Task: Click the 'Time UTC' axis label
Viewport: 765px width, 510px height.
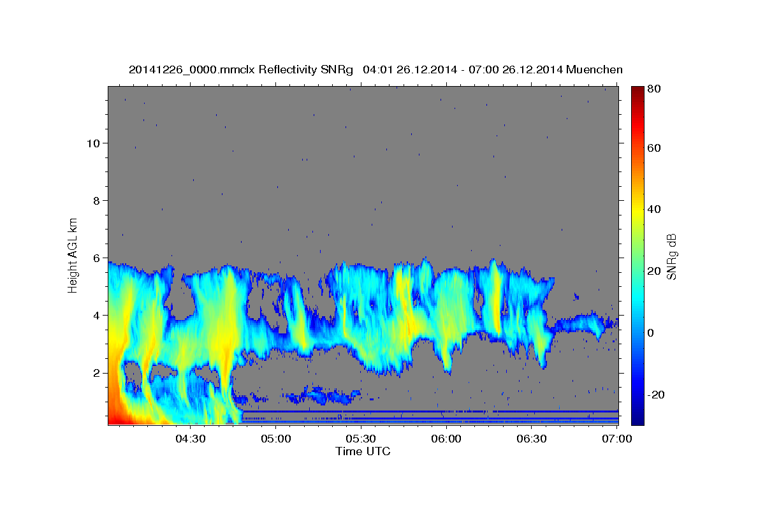Action: [x=363, y=451]
